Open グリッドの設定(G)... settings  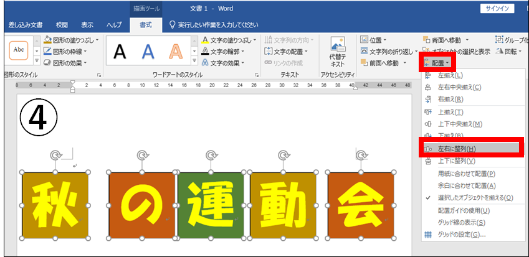[462, 235]
